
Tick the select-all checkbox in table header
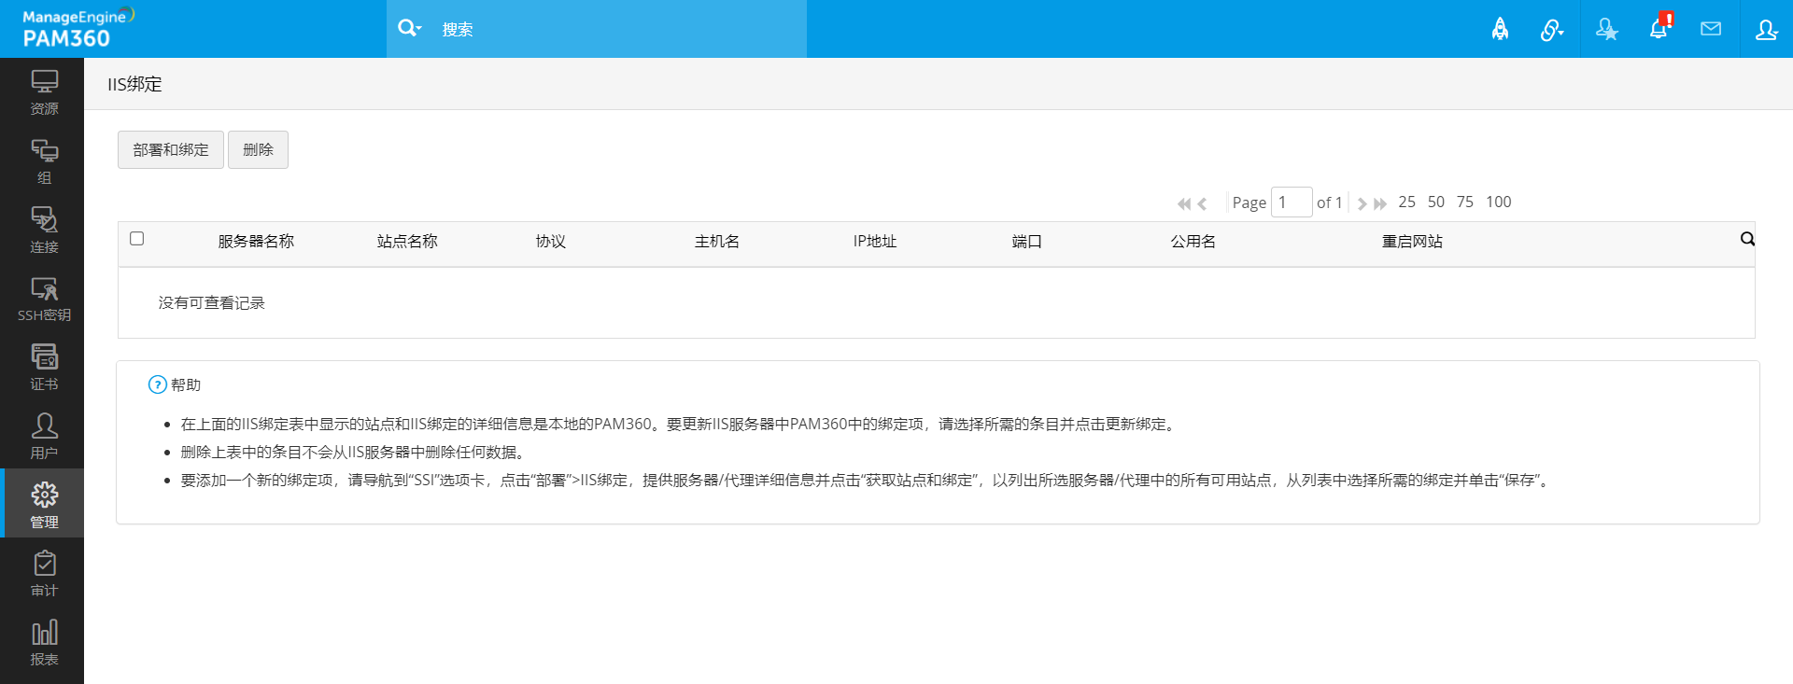pos(137,239)
